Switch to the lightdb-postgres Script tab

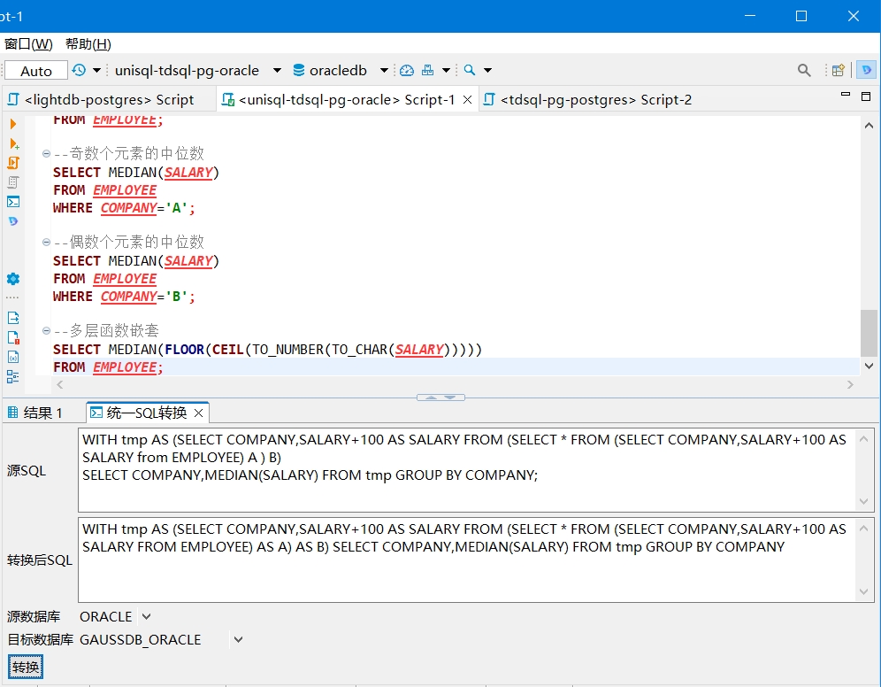(x=109, y=99)
